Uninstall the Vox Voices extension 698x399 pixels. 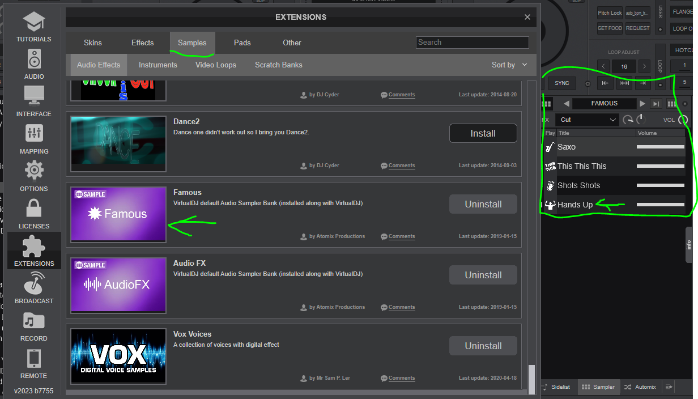[483, 346]
